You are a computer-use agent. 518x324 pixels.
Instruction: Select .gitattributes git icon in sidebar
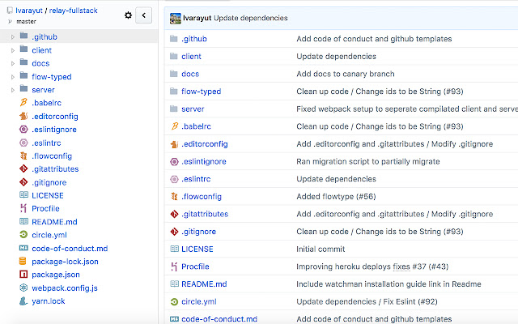click(x=23, y=169)
